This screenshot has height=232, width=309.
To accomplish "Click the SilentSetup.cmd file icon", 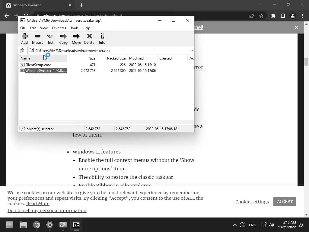I will [x=22, y=65].
